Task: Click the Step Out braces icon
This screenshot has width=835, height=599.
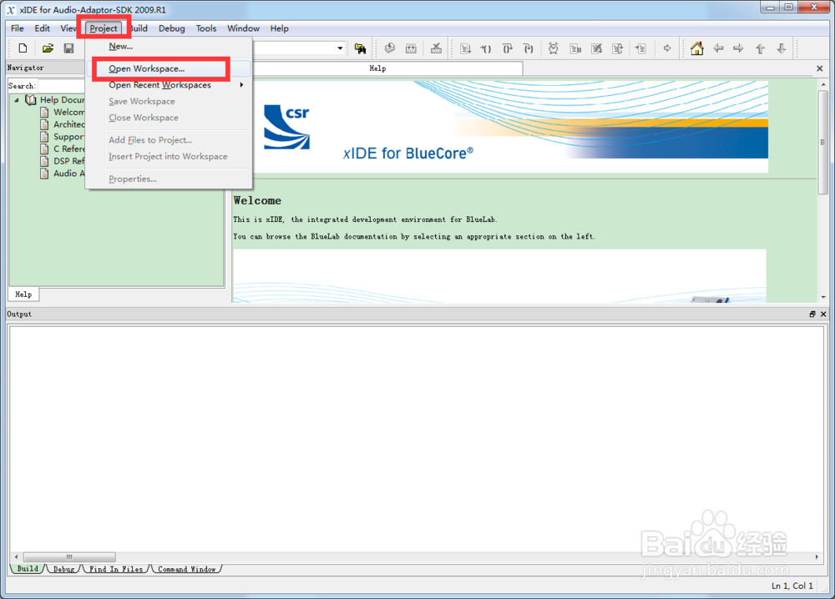Action: (x=529, y=48)
